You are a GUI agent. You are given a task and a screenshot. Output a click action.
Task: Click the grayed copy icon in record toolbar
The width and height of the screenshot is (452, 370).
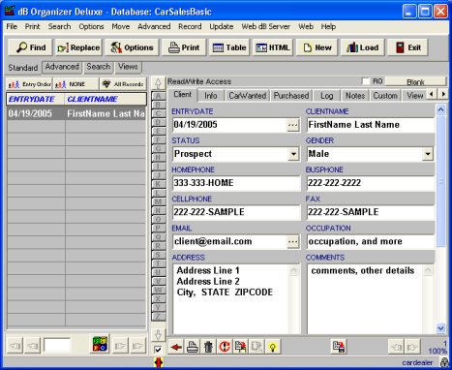click(x=256, y=347)
